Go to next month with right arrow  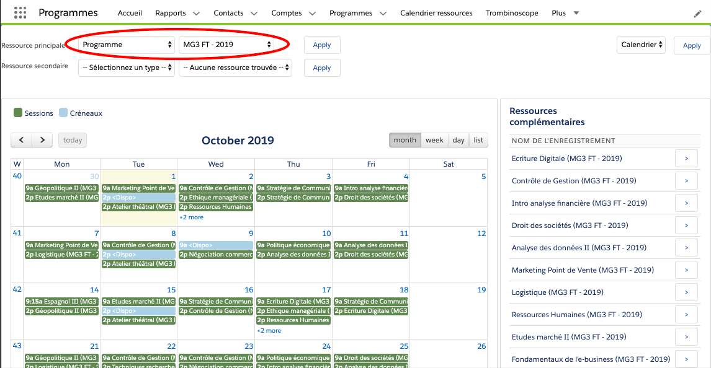click(42, 140)
